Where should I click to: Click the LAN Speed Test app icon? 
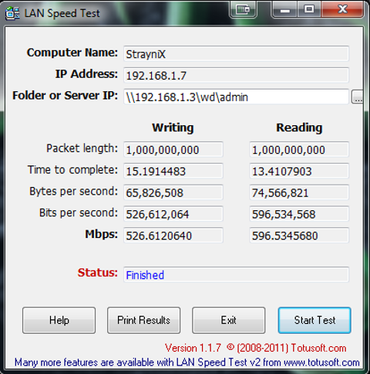[x=12, y=13]
